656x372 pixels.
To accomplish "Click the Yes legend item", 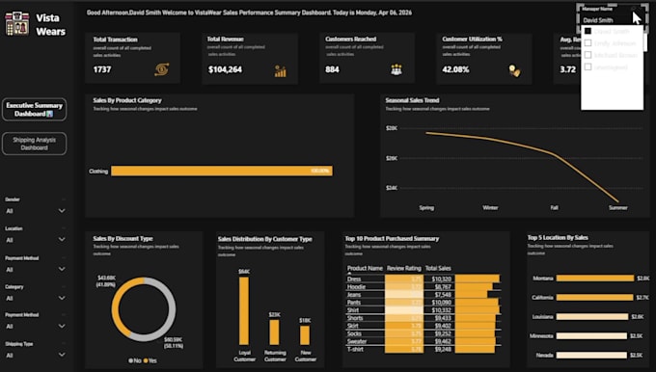I will pos(150,360).
